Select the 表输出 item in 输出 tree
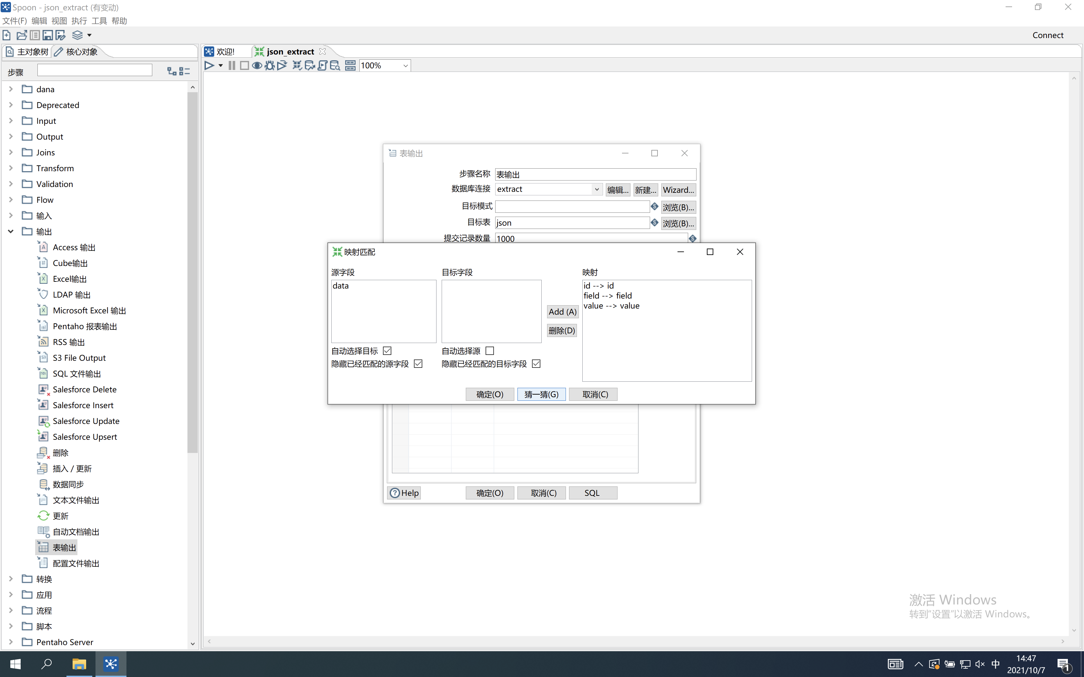Viewport: 1084px width, 677px height. (64, 547)
